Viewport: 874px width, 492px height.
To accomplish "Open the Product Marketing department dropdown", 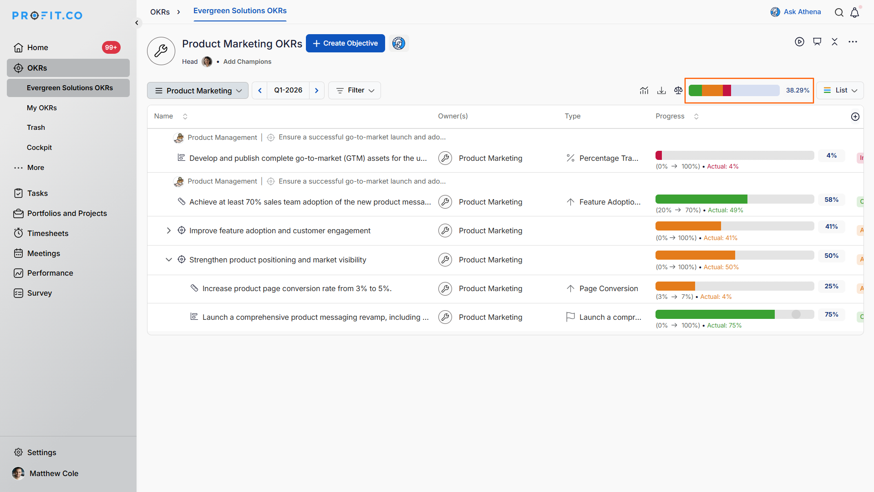I will click(198, 91).
